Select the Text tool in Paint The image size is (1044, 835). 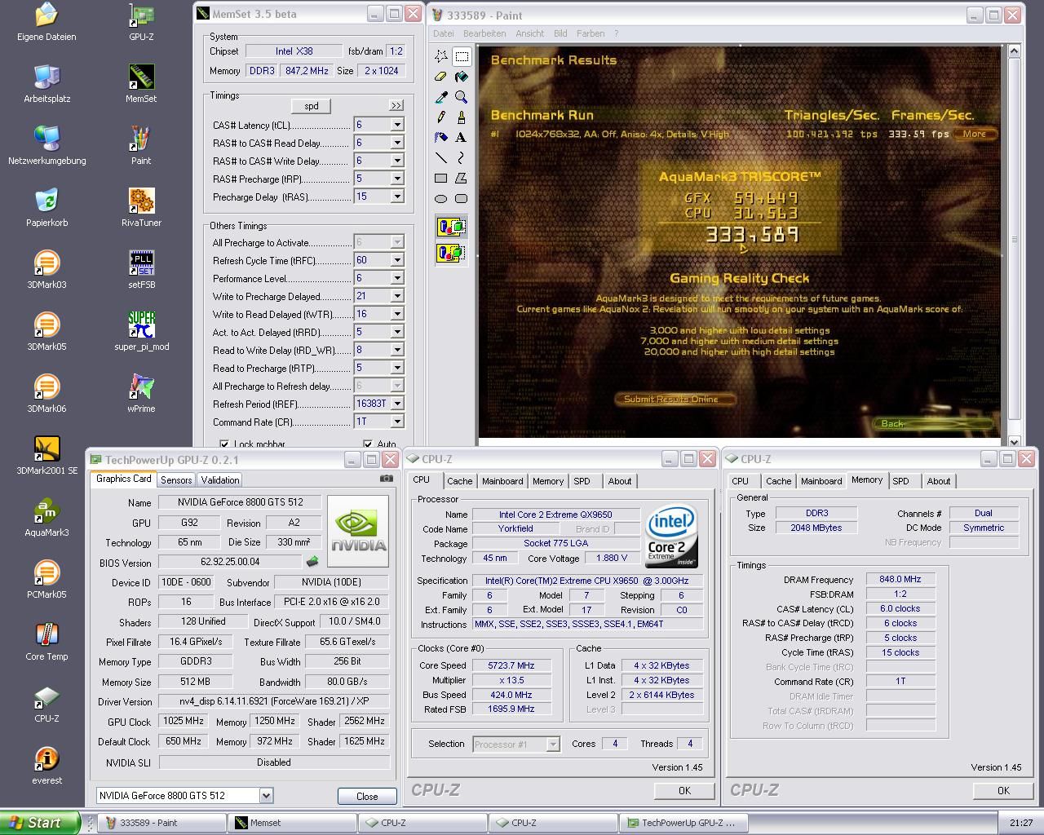click(x=462, y=138)
